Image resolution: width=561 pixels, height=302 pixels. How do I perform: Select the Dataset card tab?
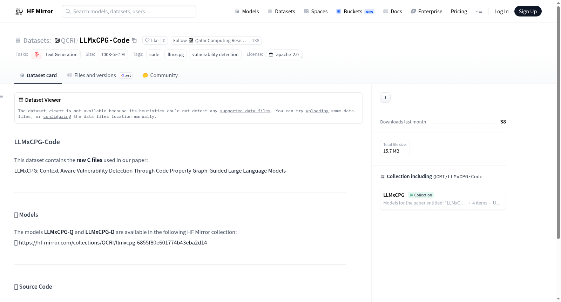[38, 75]
